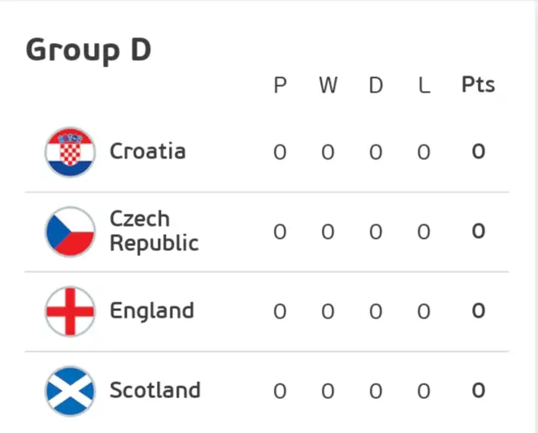Click the L column header
The width and height of the screenshot is (538, 433).
click(x=423, y=86)
